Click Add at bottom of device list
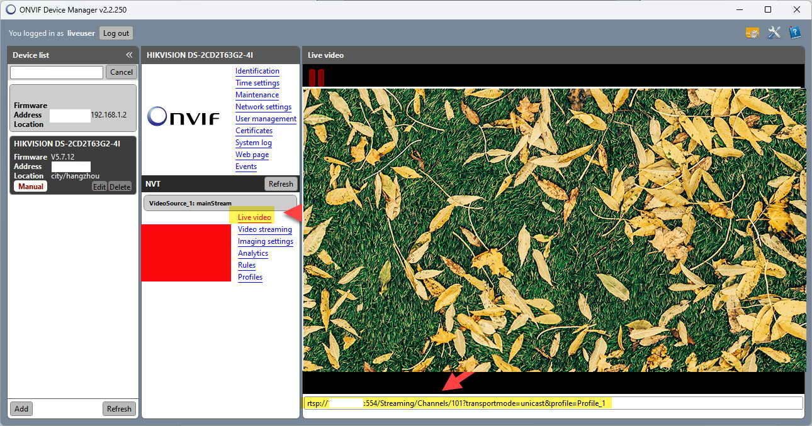Image resolution: width=812 pixels, height=426 pixels. tap(21, 408)
